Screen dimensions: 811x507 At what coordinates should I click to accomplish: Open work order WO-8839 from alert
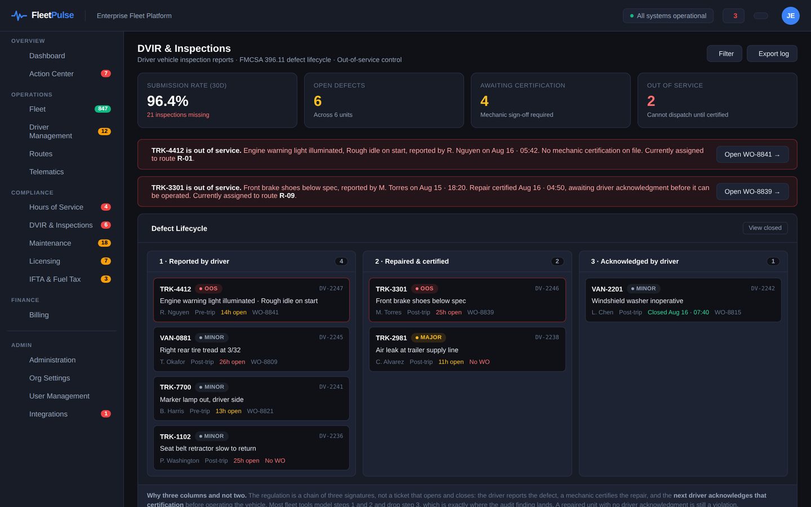tap(752, 192)
